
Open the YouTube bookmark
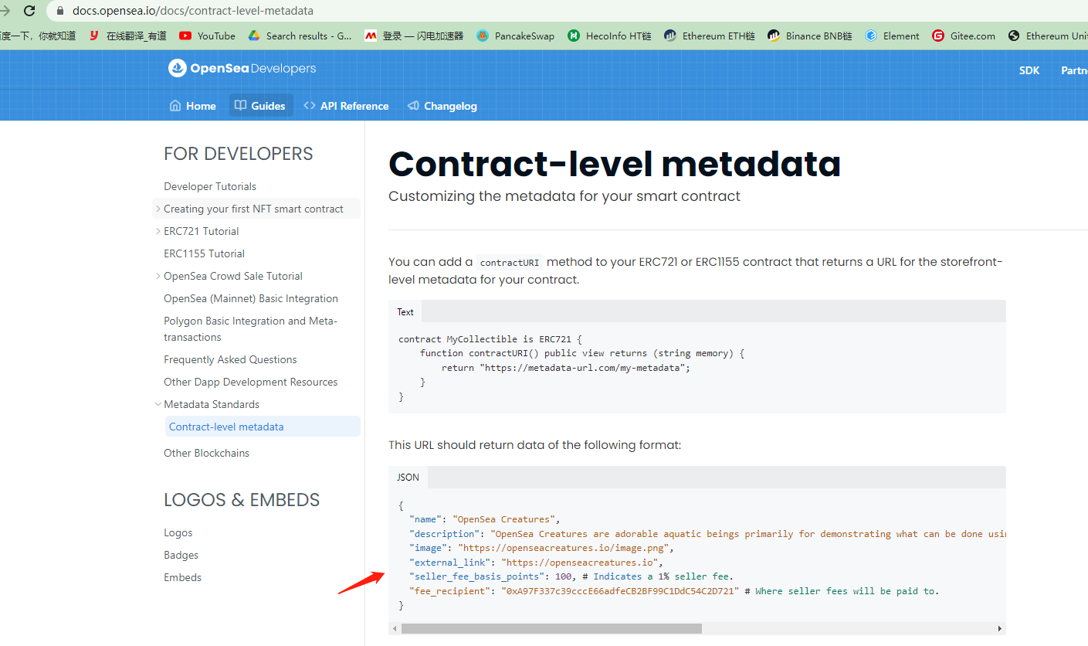208,36
